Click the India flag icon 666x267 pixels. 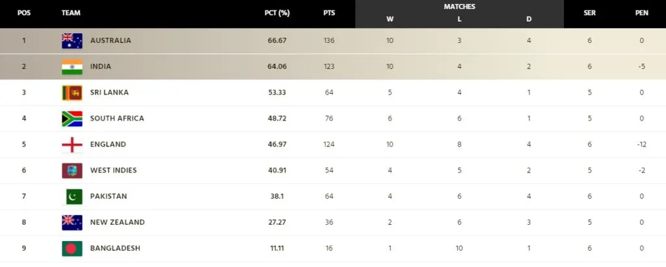[x=72, y=66]
